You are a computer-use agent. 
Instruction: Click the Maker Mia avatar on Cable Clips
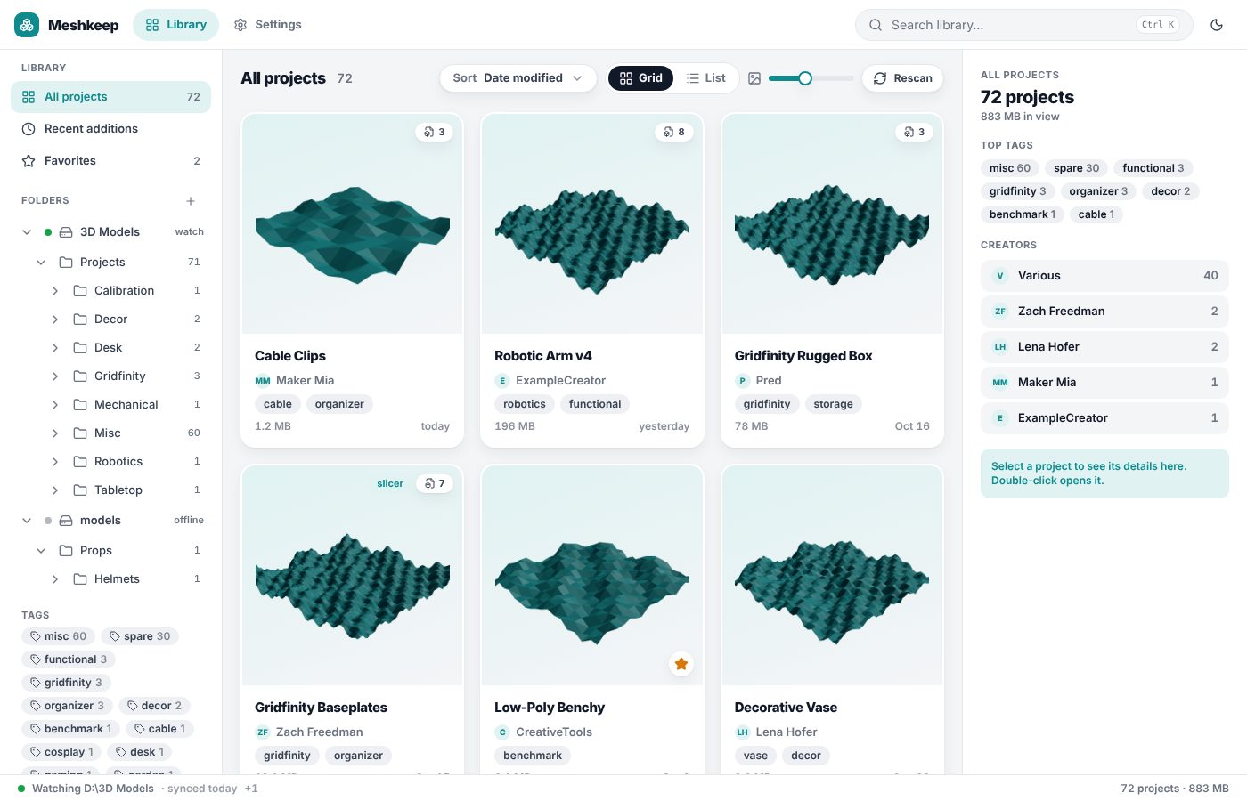click(x=263, y=381)
